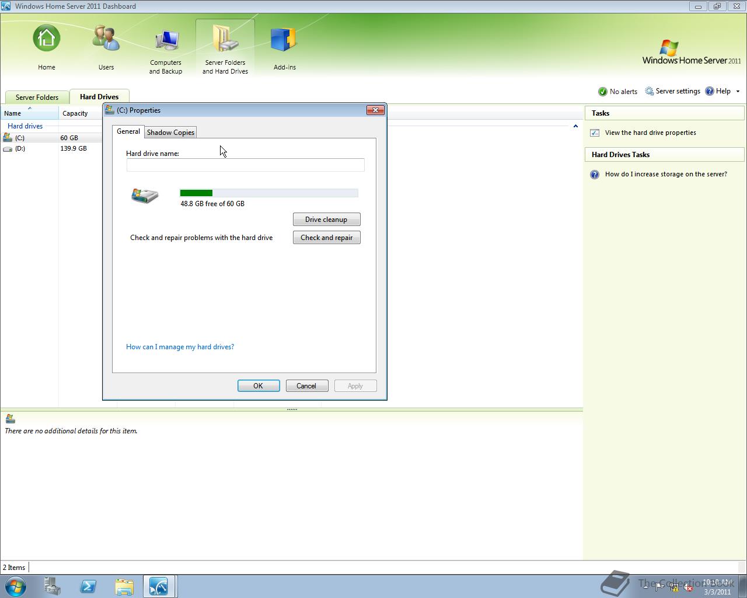The height and width of the screenshot is (598, 747).
Task: Sort by the Name column header
Action: coord(29,113)
